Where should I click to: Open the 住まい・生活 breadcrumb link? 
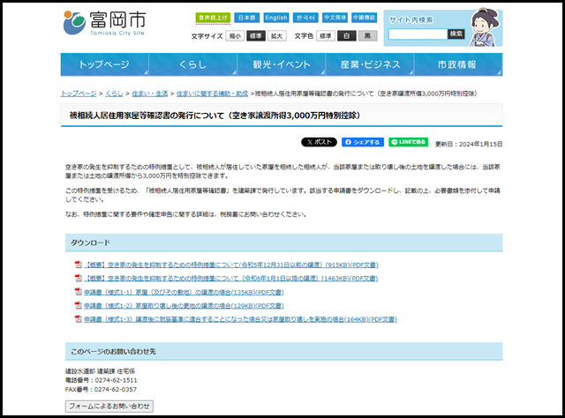click(150, 93)
